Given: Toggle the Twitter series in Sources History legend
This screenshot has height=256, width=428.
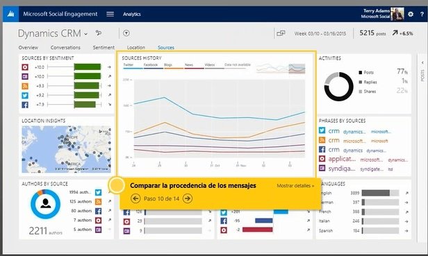Looking at the screenshot, I should pyautogui.click(x=133, y=65).
